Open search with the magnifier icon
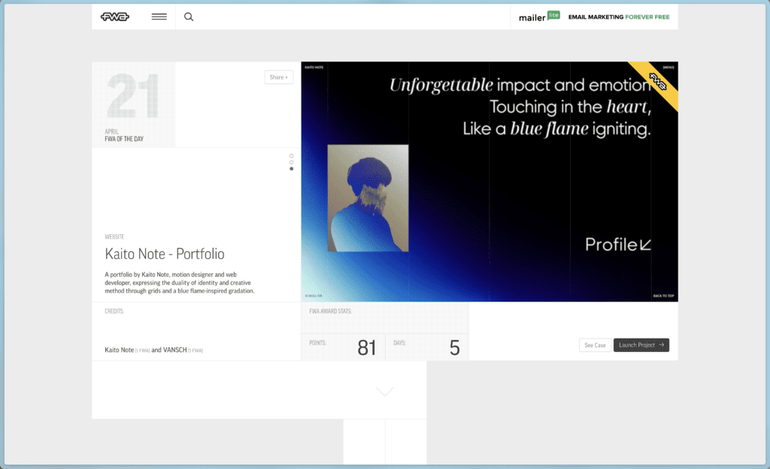The width and height of the screenshot is (770, 469). (x=189, y=17)
